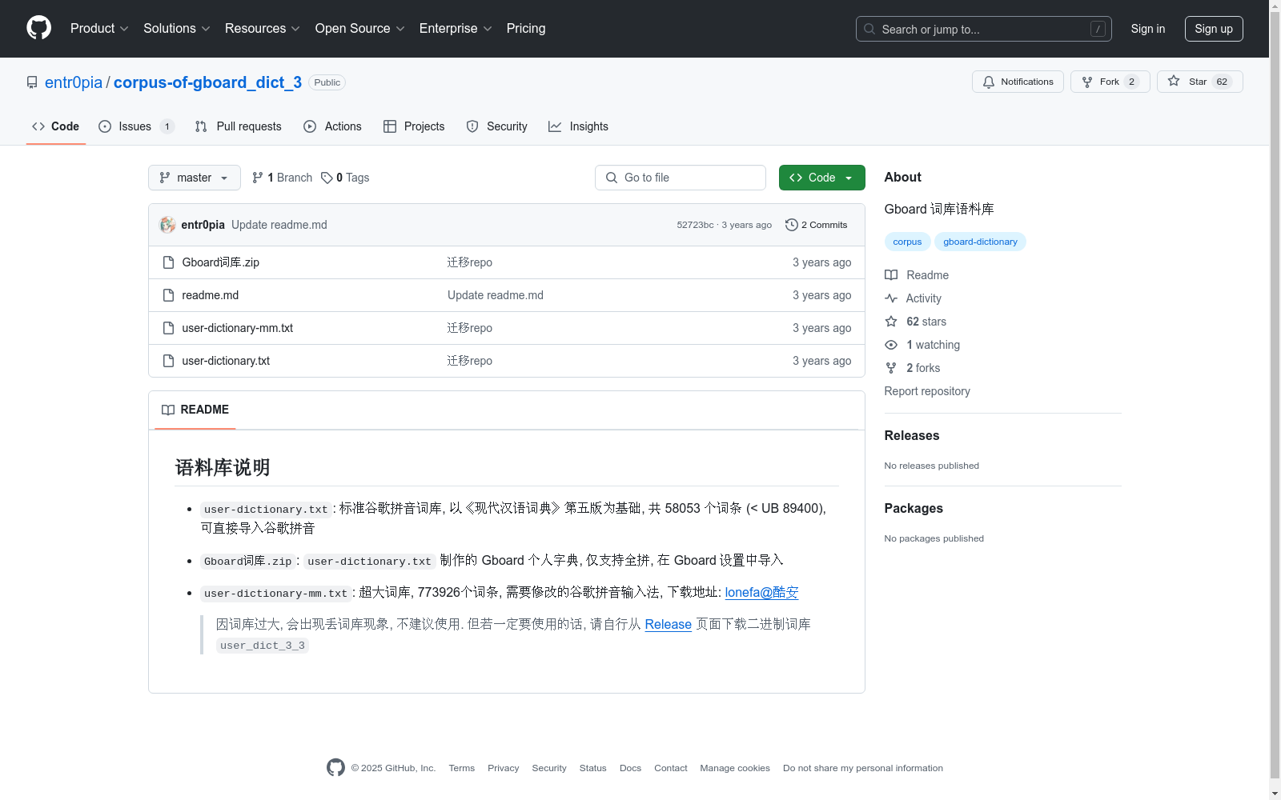Expand the Open Source menu

click(x=359, y=28)
